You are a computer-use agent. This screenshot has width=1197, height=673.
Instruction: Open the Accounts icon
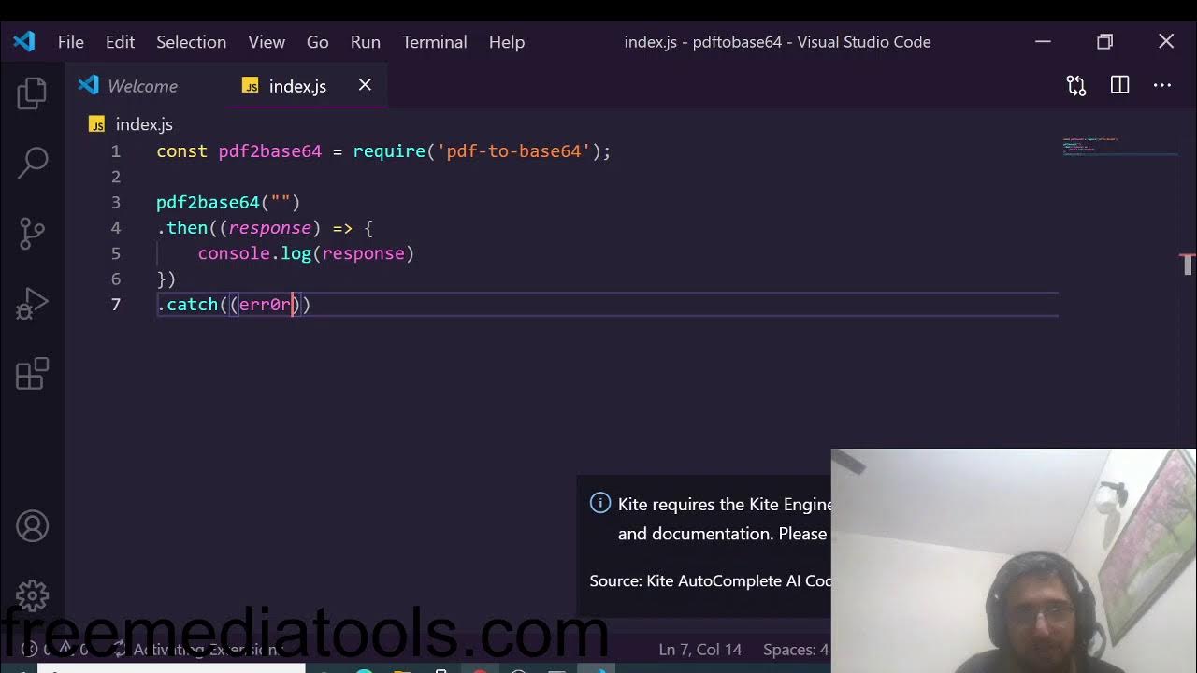click(32, 526)
